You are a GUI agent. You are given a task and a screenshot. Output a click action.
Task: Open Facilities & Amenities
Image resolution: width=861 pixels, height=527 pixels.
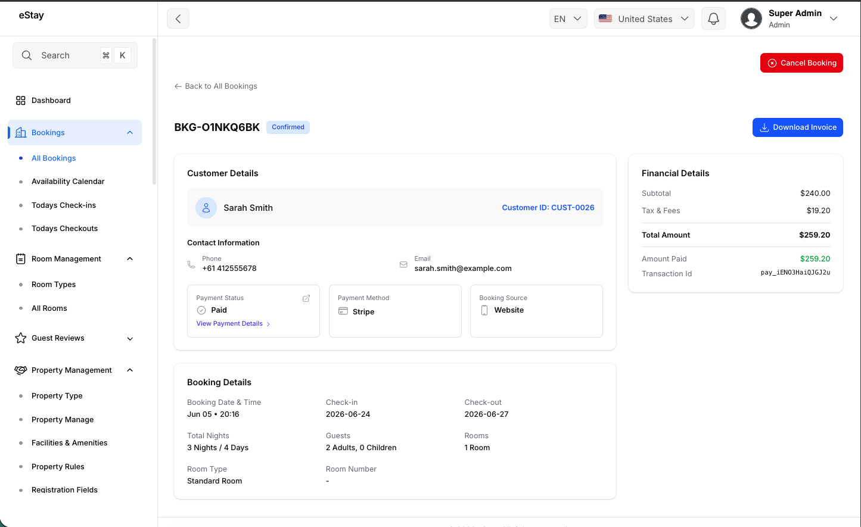(x=70, y=443)
